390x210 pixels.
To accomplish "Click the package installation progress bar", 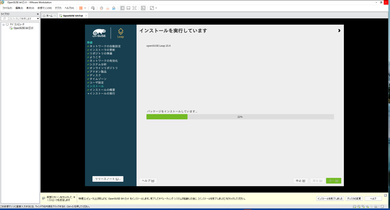I will point(240,117).
